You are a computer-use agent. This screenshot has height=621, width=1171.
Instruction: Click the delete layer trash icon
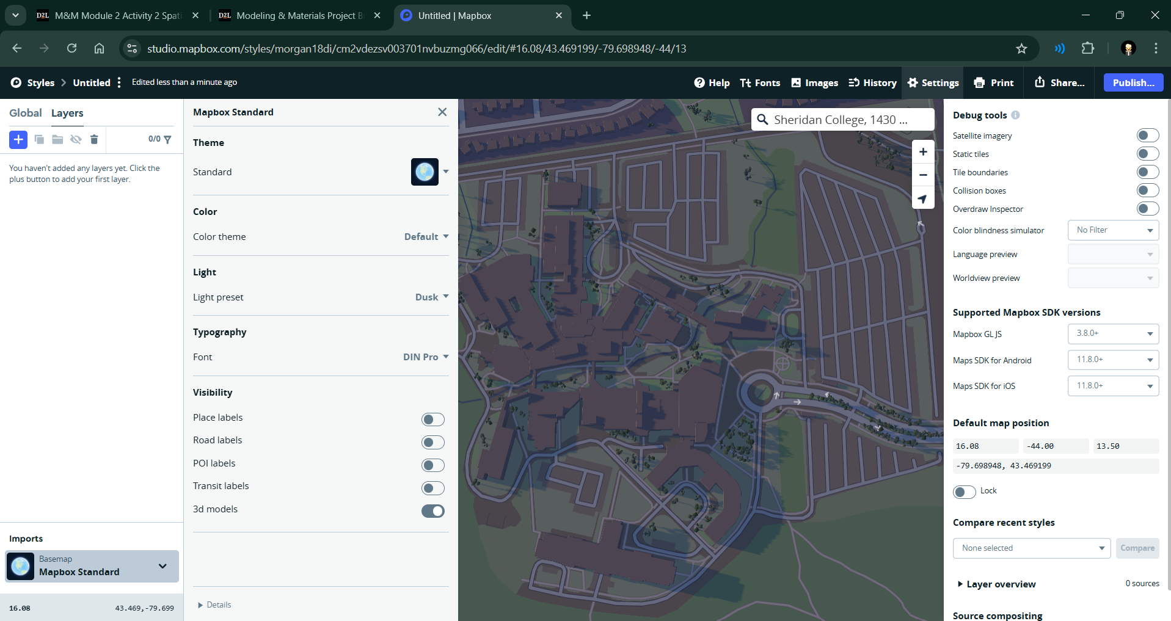94,139
